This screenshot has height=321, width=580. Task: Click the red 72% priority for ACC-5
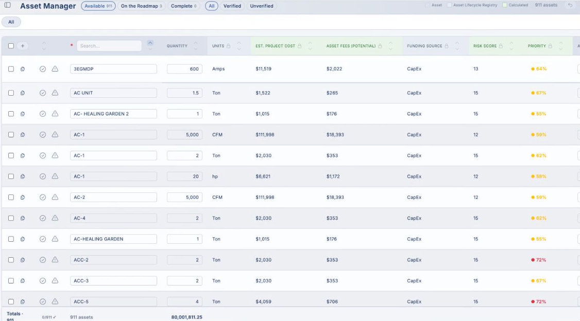[539, 302]
